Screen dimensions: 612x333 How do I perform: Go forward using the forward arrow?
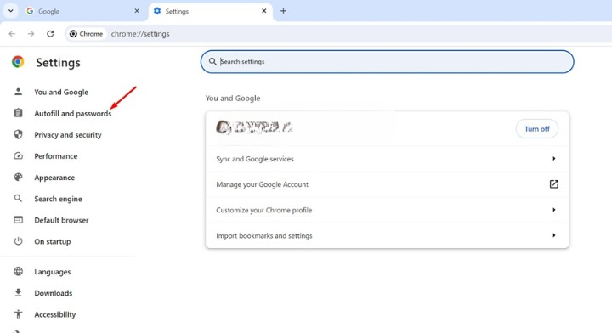click(31, 33)
